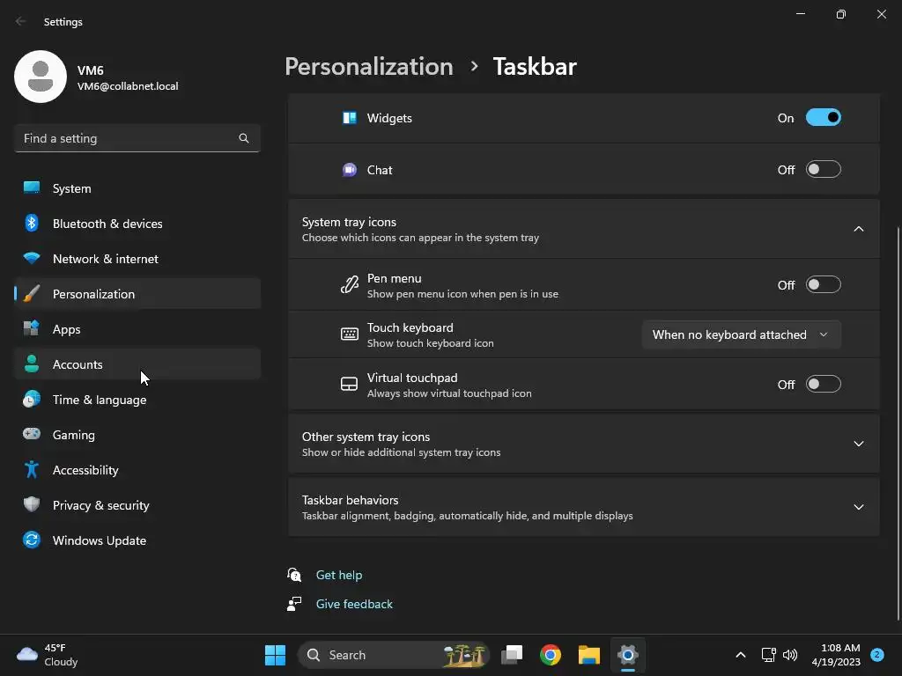This screenshot has height=676, width=902.
Task: Click the Get help link
Action: (339, 575)
